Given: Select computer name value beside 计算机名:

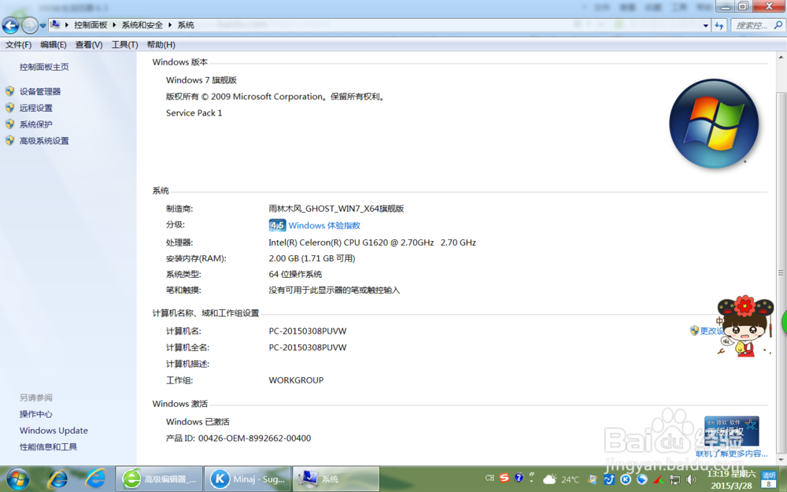Looking at the screenshot, I should coord(308,331).
